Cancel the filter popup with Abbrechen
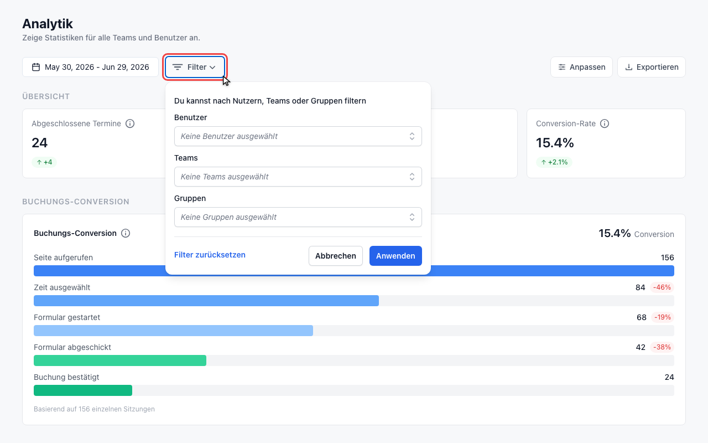The image size is (708, 443). coord(336,256)
